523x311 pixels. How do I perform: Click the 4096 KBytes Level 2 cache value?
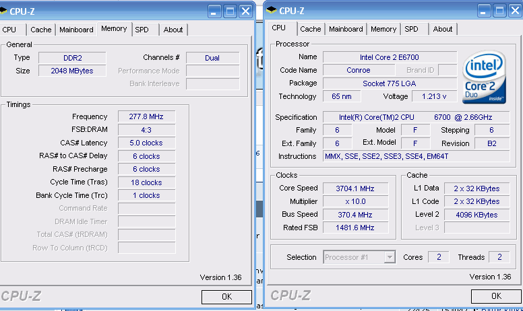click(476, 215)
